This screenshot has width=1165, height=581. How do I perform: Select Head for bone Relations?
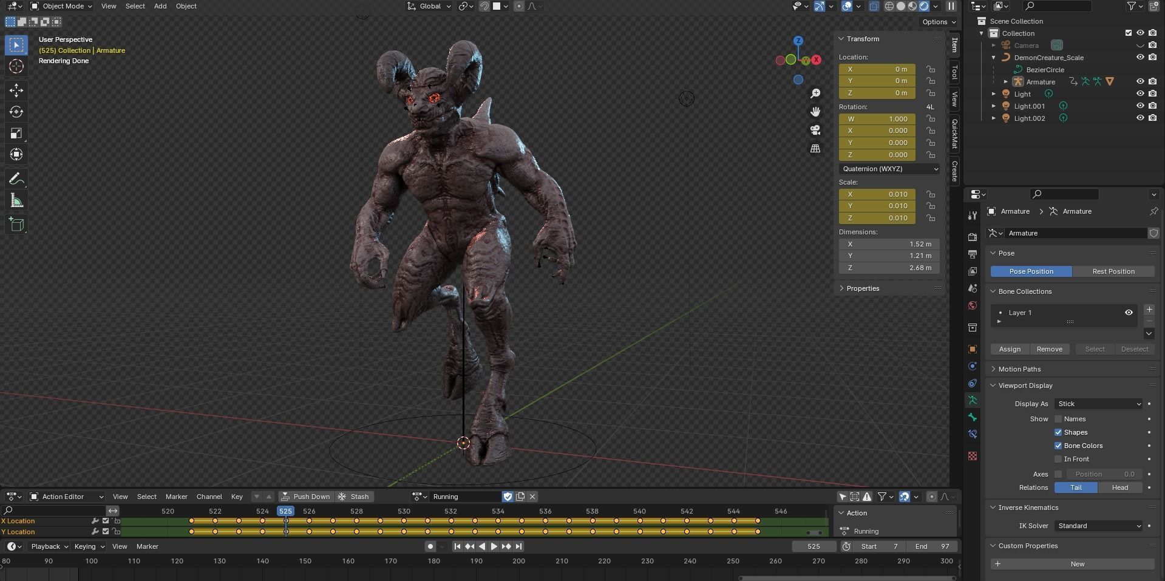(x=1120, y=488)
